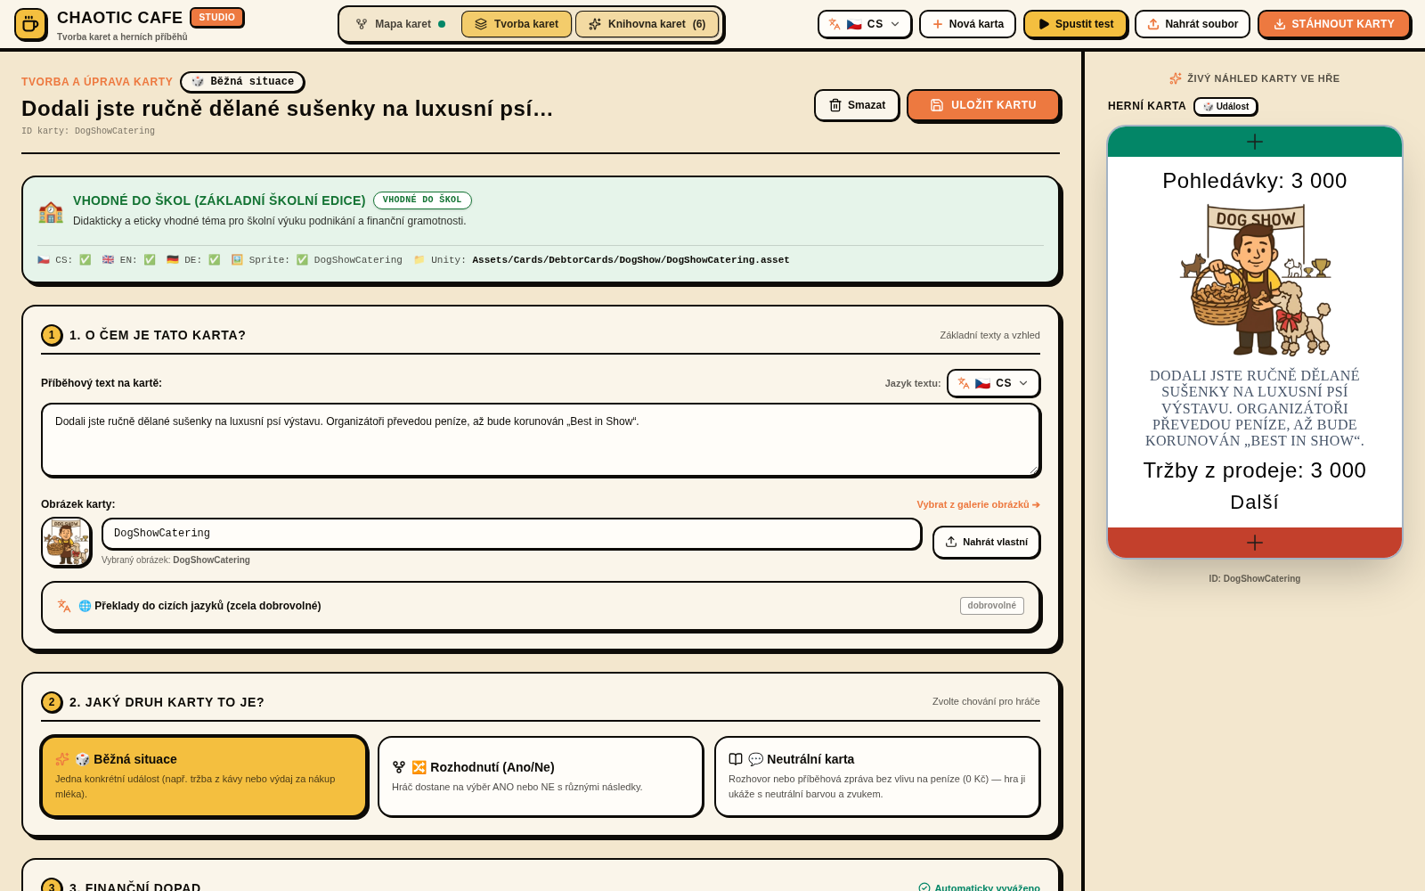Click the Běžná situace badge near the title
Viewport: 1425px width, 891px height.
242,82
